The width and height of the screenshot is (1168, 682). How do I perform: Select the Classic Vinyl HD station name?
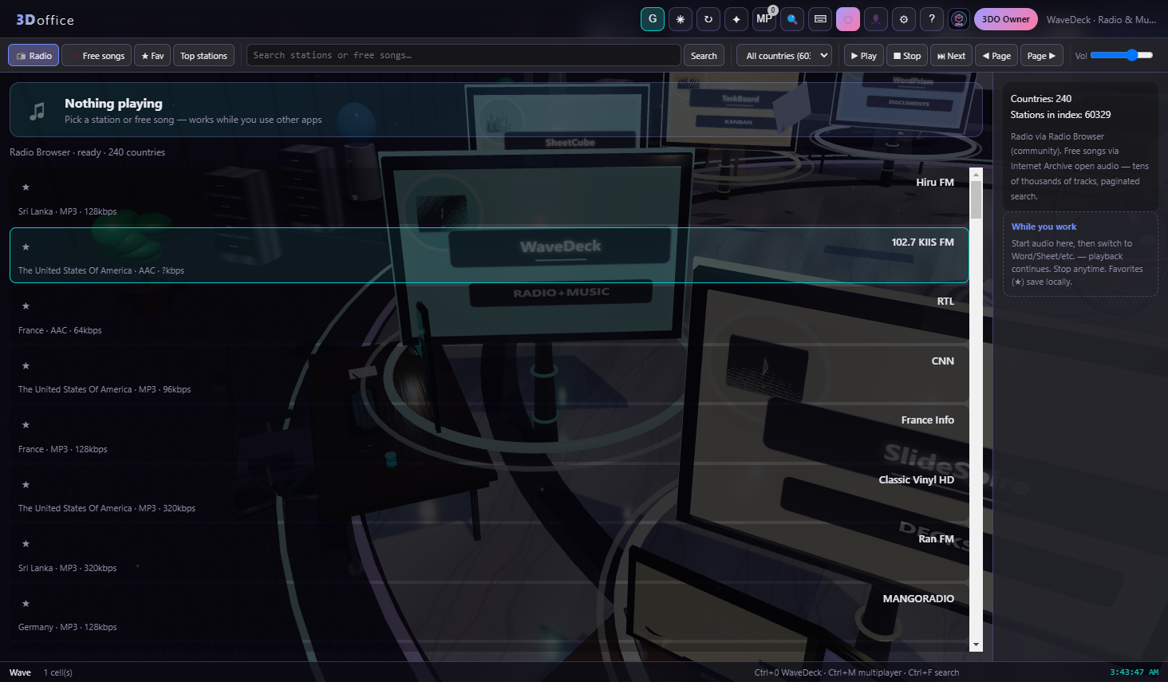click(x=917, y=480)
